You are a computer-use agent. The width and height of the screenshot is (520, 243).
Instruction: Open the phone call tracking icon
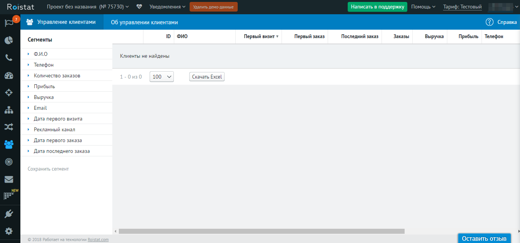[9, 58]
